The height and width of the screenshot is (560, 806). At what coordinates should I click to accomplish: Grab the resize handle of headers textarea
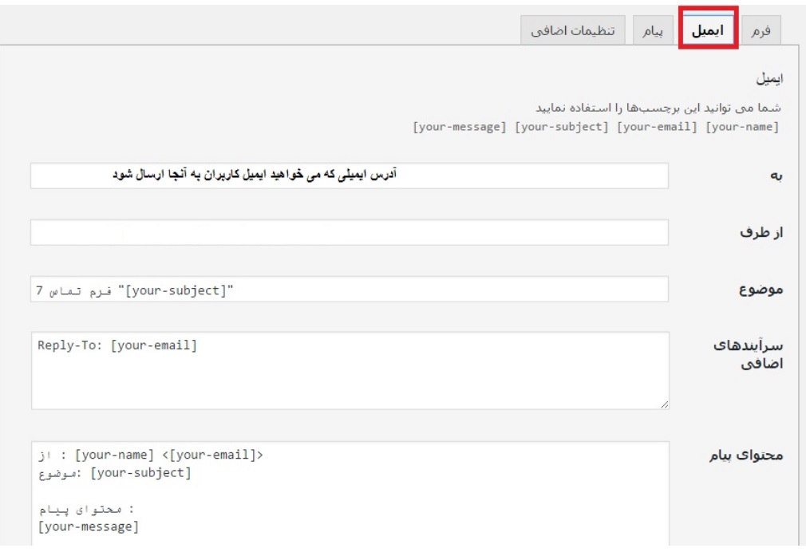coord(664,404)
